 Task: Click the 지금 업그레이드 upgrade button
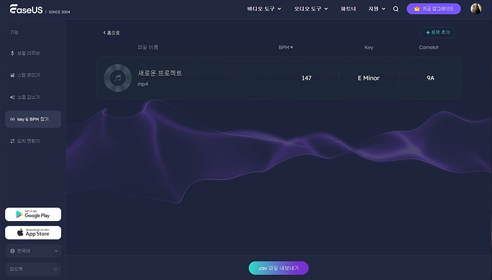pos(434,9)
